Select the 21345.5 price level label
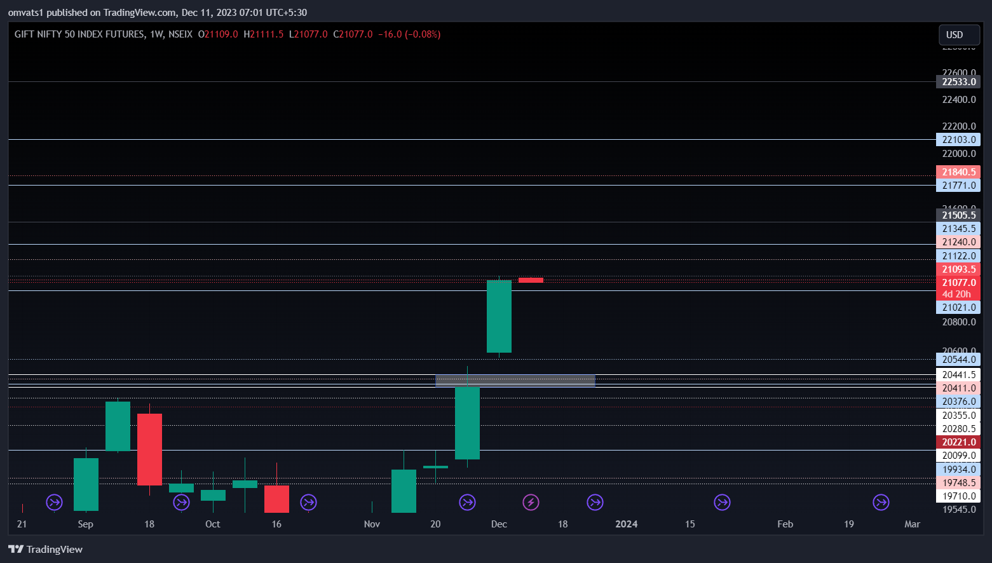Screen dimensions: 992x563 pyautogui.click(x=958, y=229)
